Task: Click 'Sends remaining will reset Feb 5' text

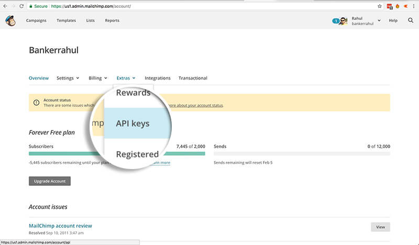Action: (x=243, y=162)
